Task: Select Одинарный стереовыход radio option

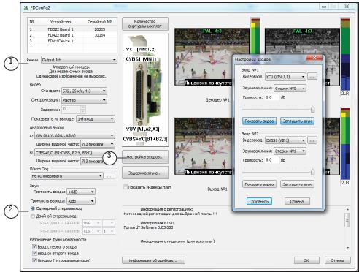Action: (33, 208)
